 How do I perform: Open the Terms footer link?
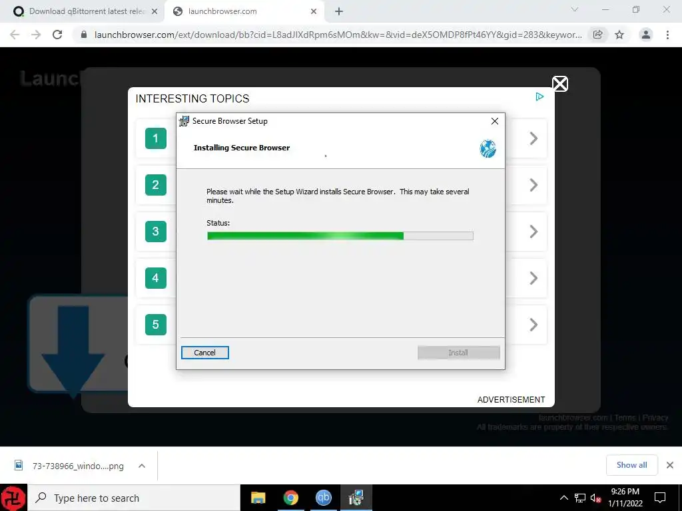tap(625, 418)
